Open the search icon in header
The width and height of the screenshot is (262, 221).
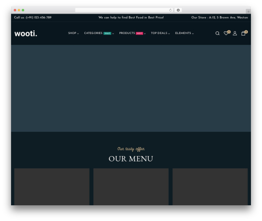click(x=217, y=33)
